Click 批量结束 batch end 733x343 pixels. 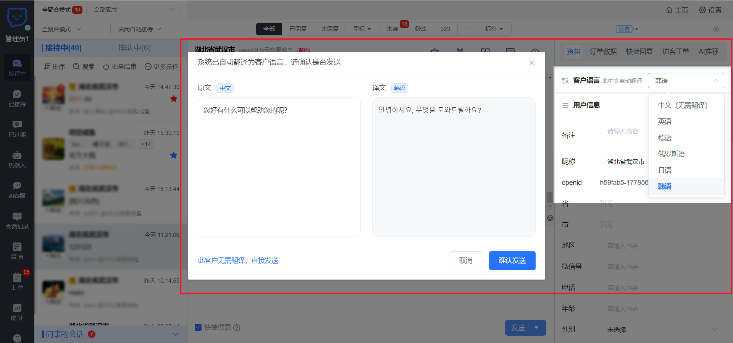click(119, 66)
